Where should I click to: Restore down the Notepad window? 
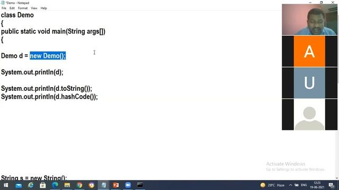(322, 3)
